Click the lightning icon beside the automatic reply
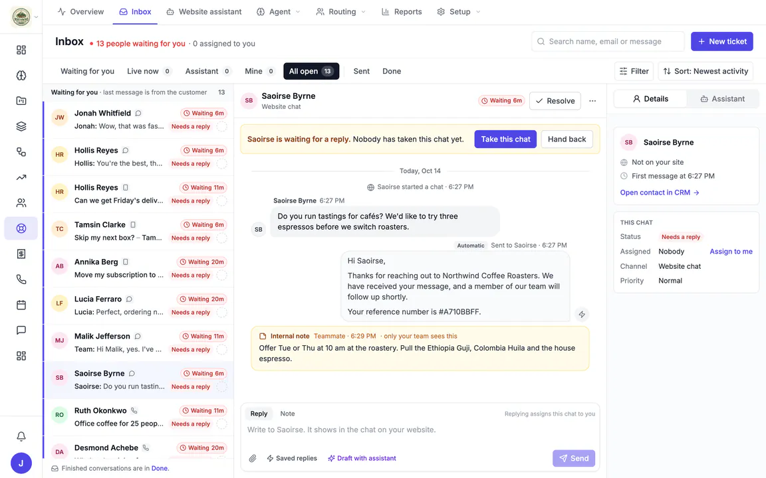Viewport: 766px width, 478px height. (581, 314)
